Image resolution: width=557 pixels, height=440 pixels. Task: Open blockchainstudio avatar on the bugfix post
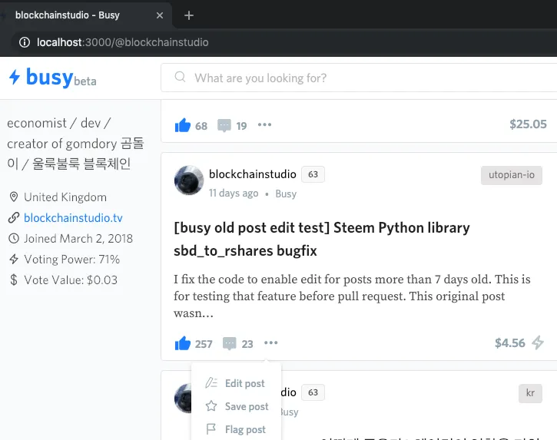tap(189, 180)
